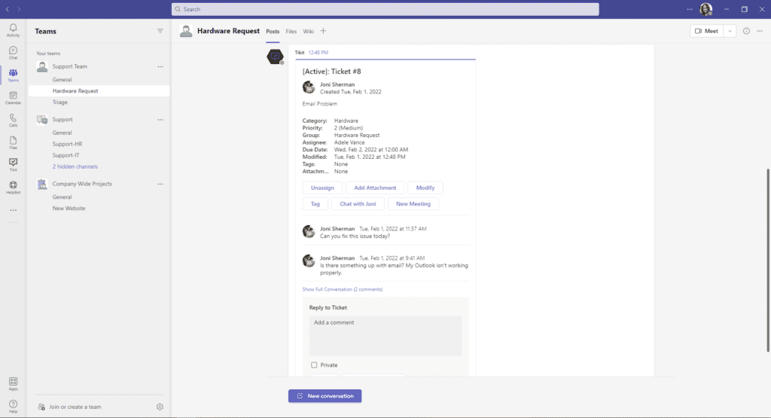Open channel info icon
Screen dimensions: 771x418
point(746,31)
